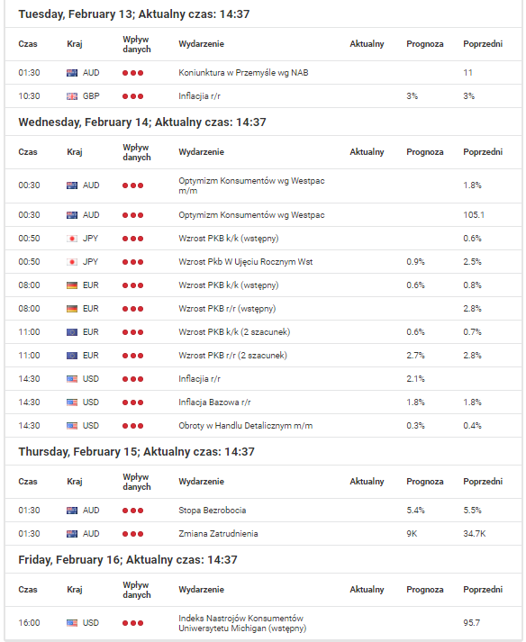This screenshot has width=526, height=642.
Task: Click the 2.7% forecast value for Wzrost PKB r/r
Action: click(x=415, y=356)
